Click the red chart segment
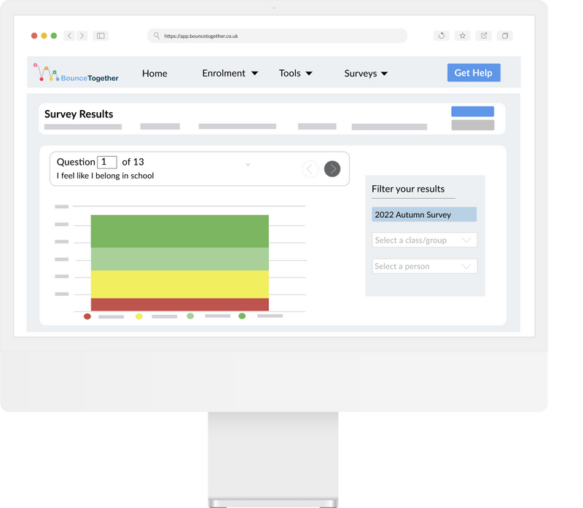The image size is (583, 508). (x=180, y=305)
